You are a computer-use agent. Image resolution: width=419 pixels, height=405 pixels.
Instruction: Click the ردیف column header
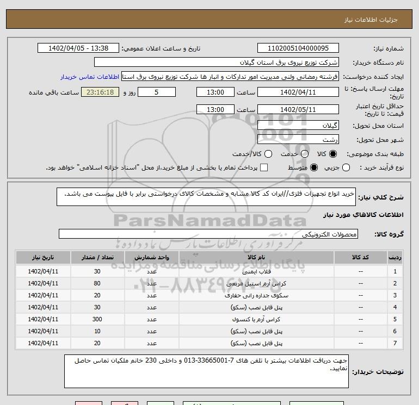pyautogui.click(x=395, y=257)
